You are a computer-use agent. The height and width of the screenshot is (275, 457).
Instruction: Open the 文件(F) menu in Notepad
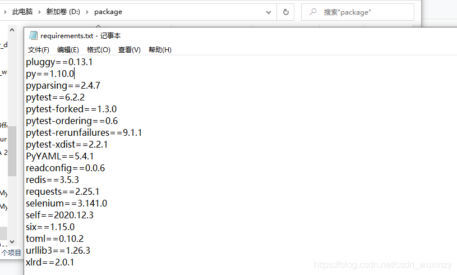tap(39, 50)
